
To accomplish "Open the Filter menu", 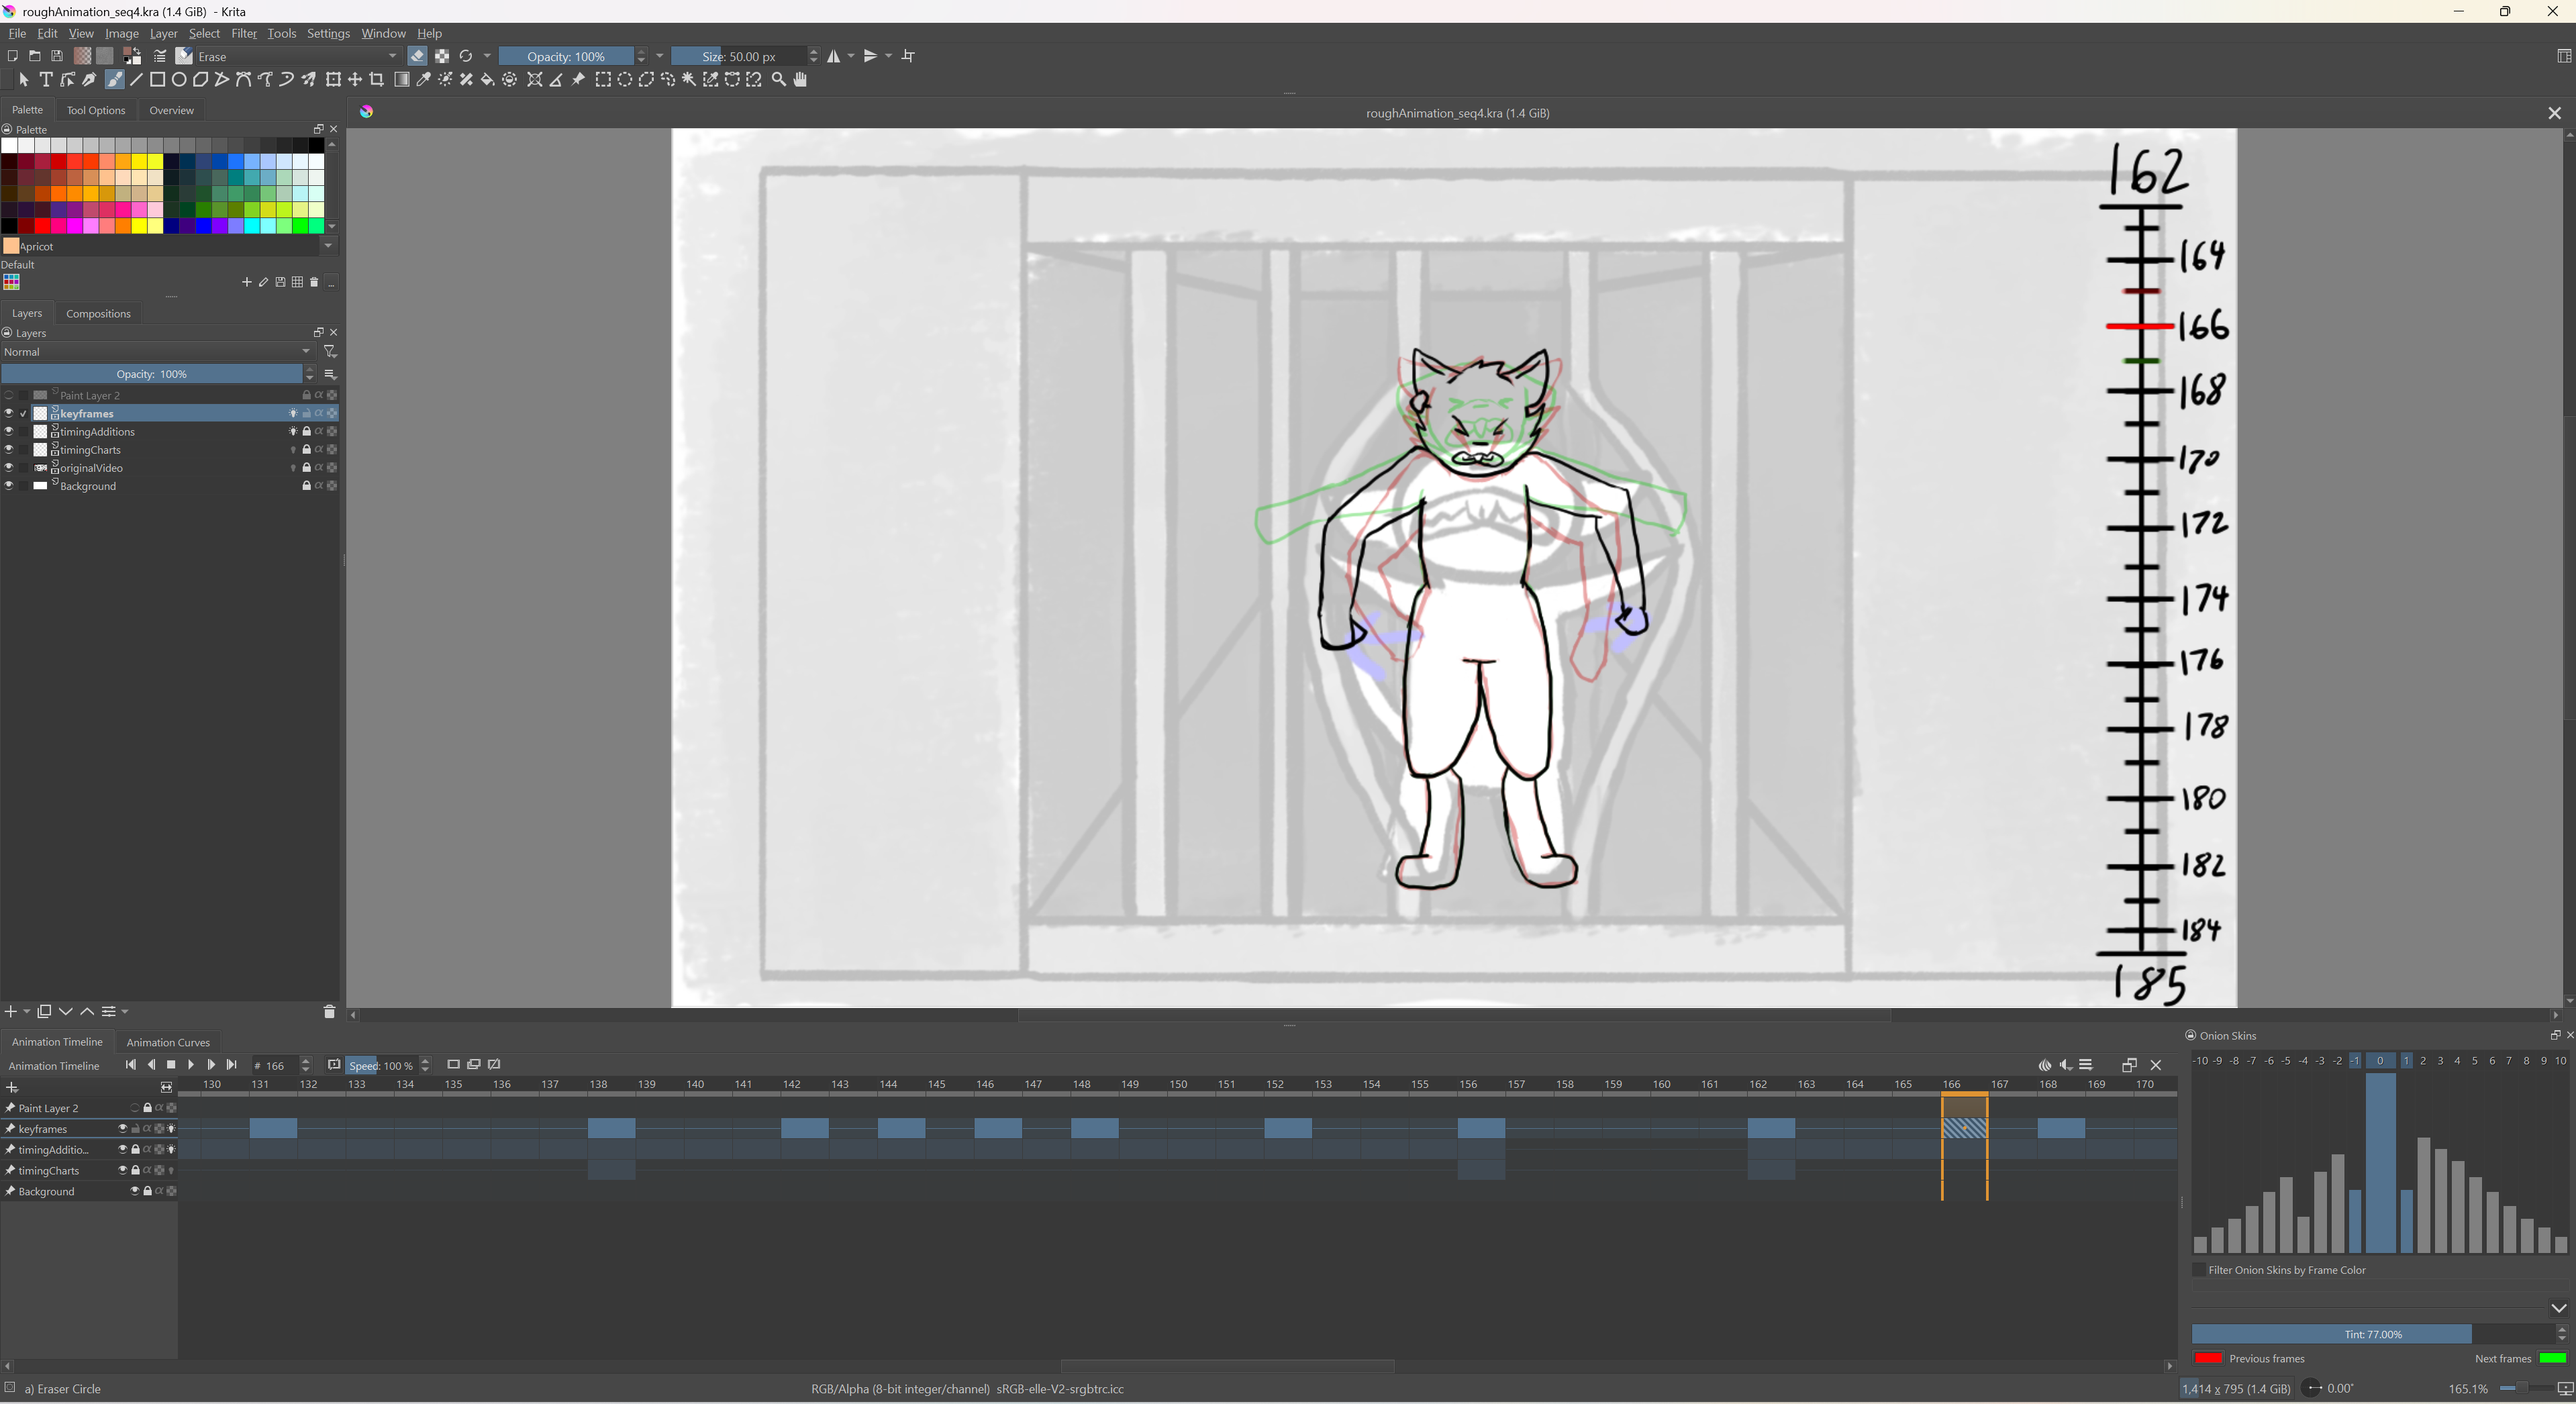I will click(244, 33).
